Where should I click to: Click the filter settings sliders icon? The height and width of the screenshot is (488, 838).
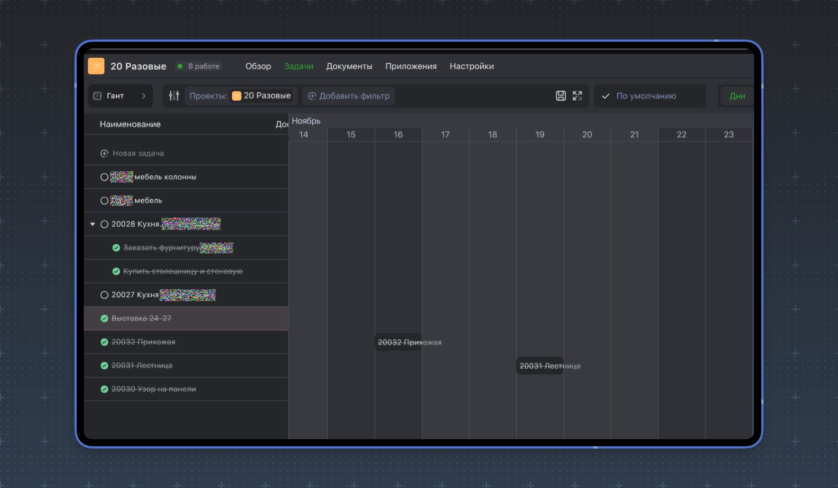pos(174,96)
